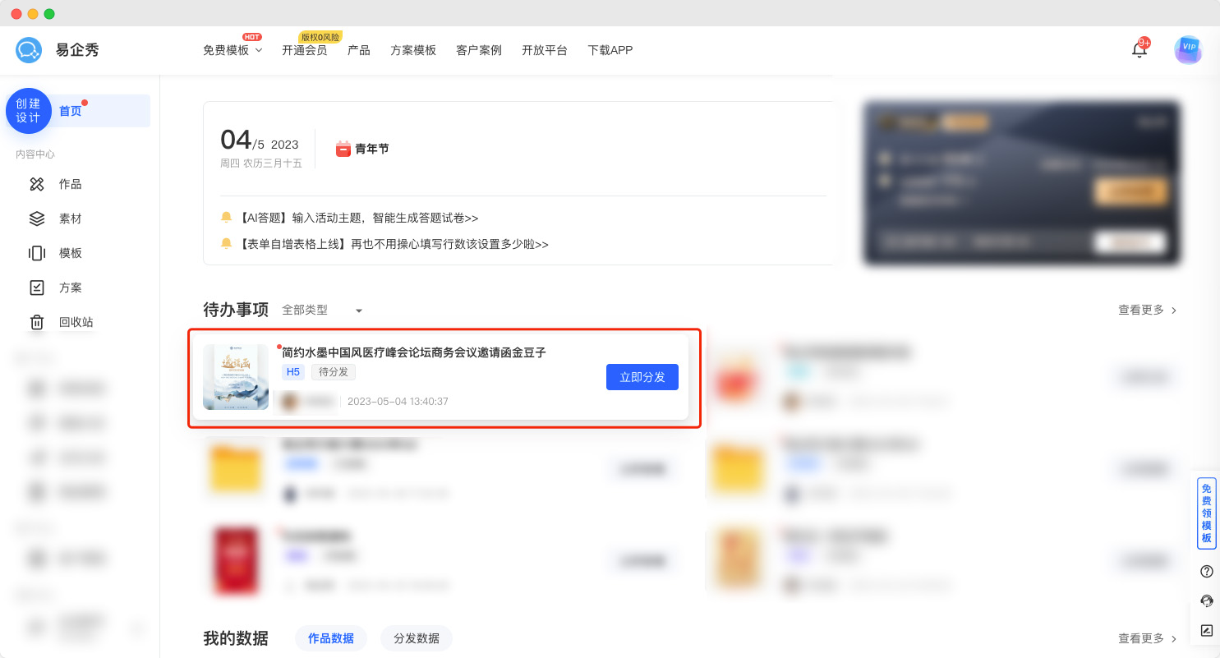Open the 方案模板 menu item
This screenshot has height=658, width=1220.
(414, 50)
